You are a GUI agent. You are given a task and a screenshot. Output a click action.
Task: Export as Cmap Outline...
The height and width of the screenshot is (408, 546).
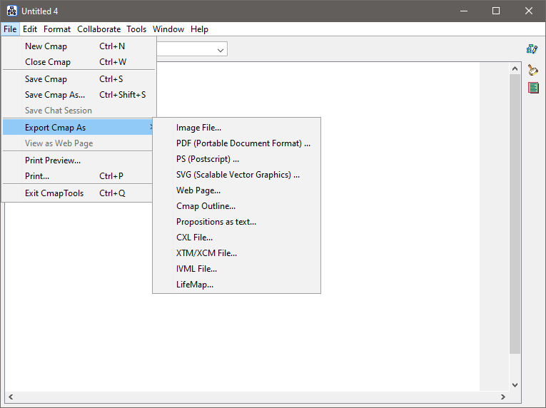coord(236,206)
